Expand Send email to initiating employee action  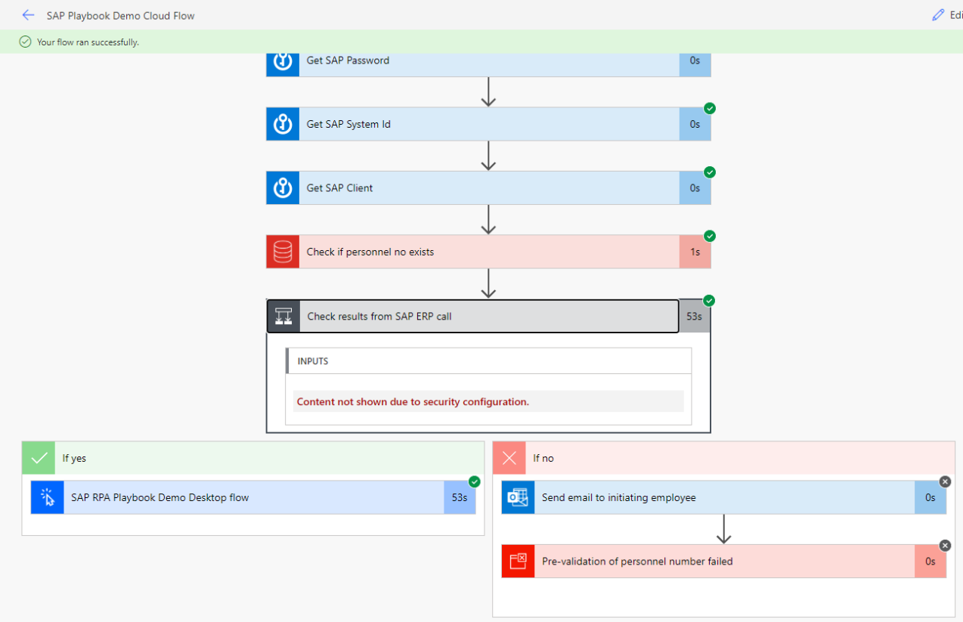724,497
